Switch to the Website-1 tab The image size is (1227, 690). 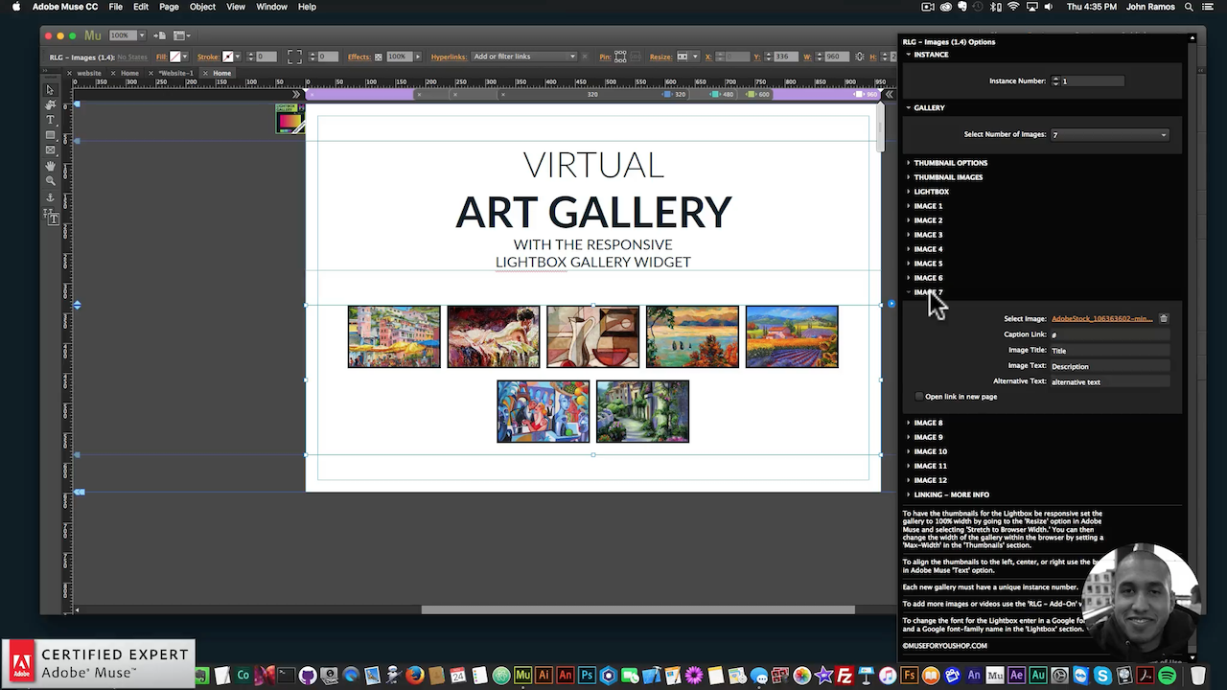tap(175, 73)
